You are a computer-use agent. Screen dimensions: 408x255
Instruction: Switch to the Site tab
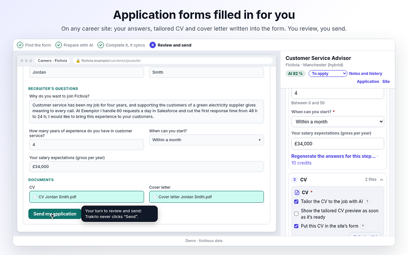(x=386, y=82)
